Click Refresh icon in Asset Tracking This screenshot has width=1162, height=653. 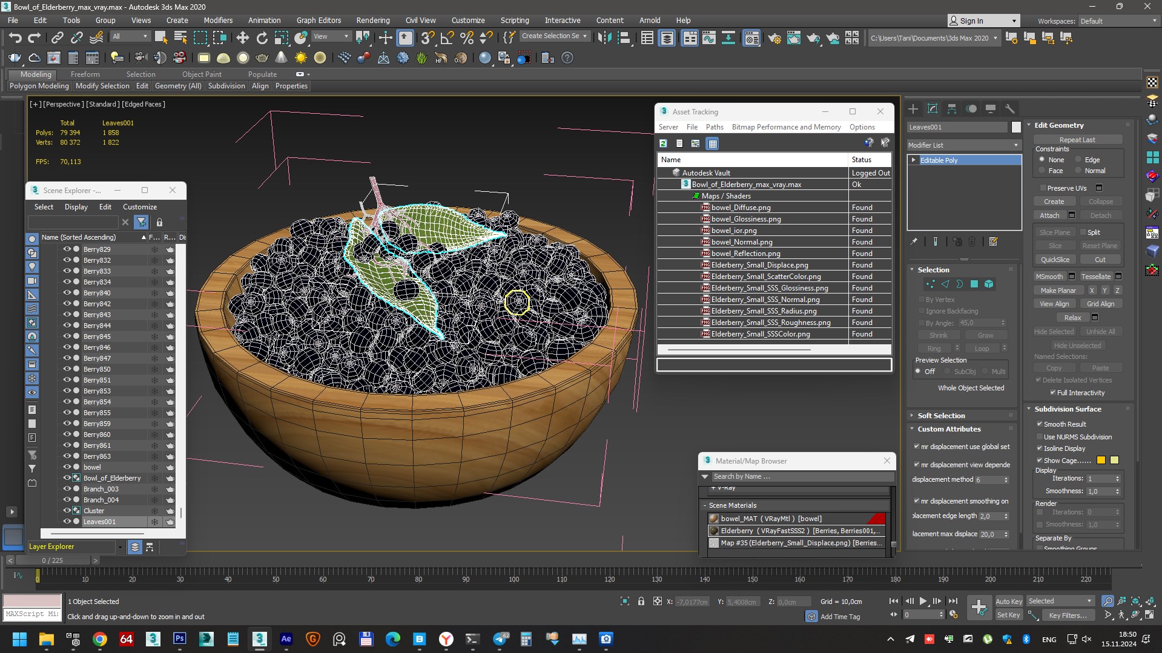663,143
